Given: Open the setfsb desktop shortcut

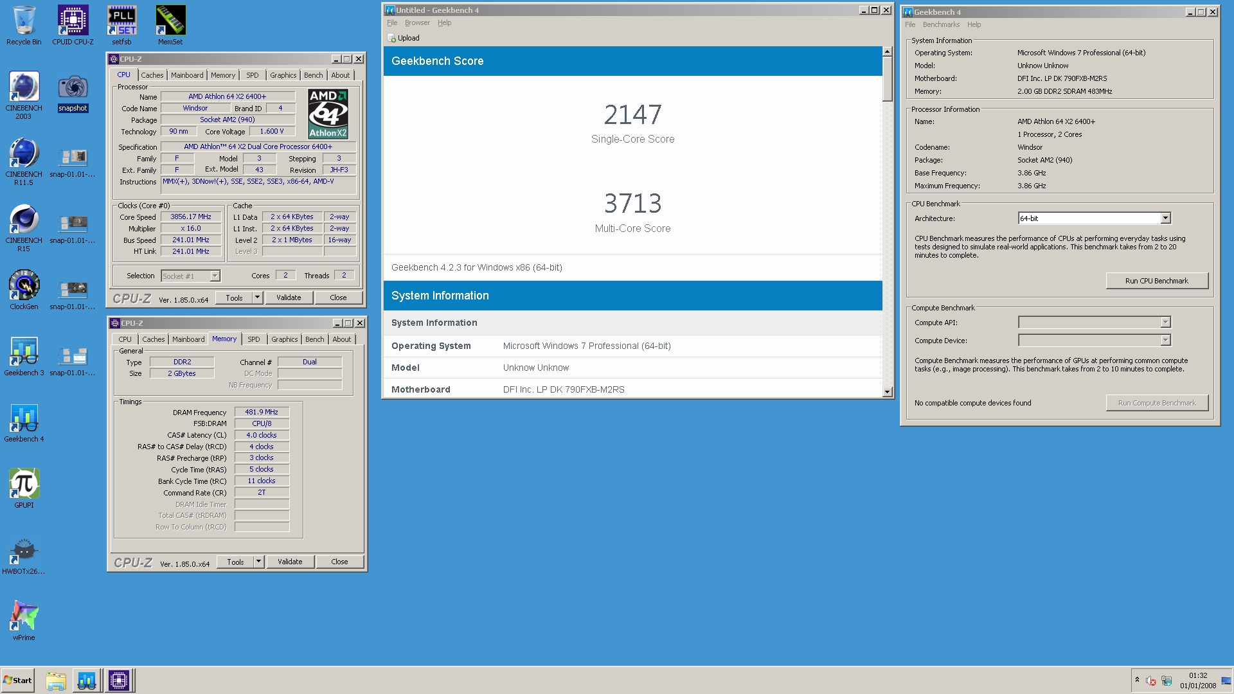Looking at the screenshot, I should 121,26.
